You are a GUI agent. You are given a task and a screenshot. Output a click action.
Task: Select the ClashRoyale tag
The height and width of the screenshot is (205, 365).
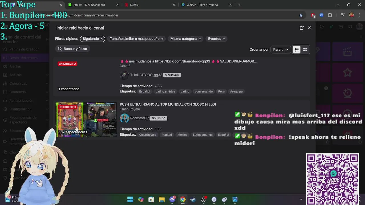coord(148,135)
